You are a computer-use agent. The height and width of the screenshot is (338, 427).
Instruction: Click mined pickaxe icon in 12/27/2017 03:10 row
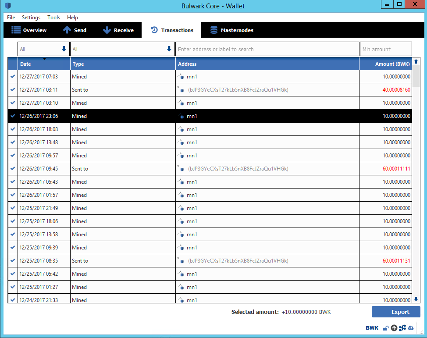181,103
